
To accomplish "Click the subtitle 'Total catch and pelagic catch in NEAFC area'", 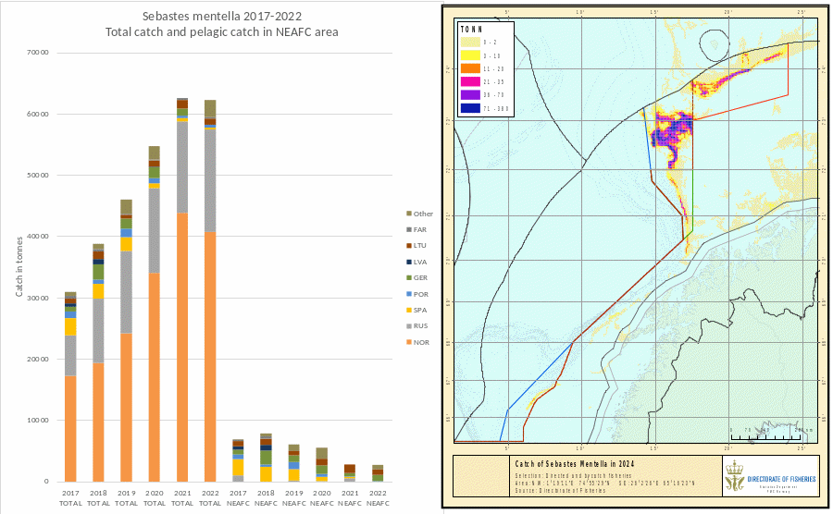I will click(x=221, y=31).
